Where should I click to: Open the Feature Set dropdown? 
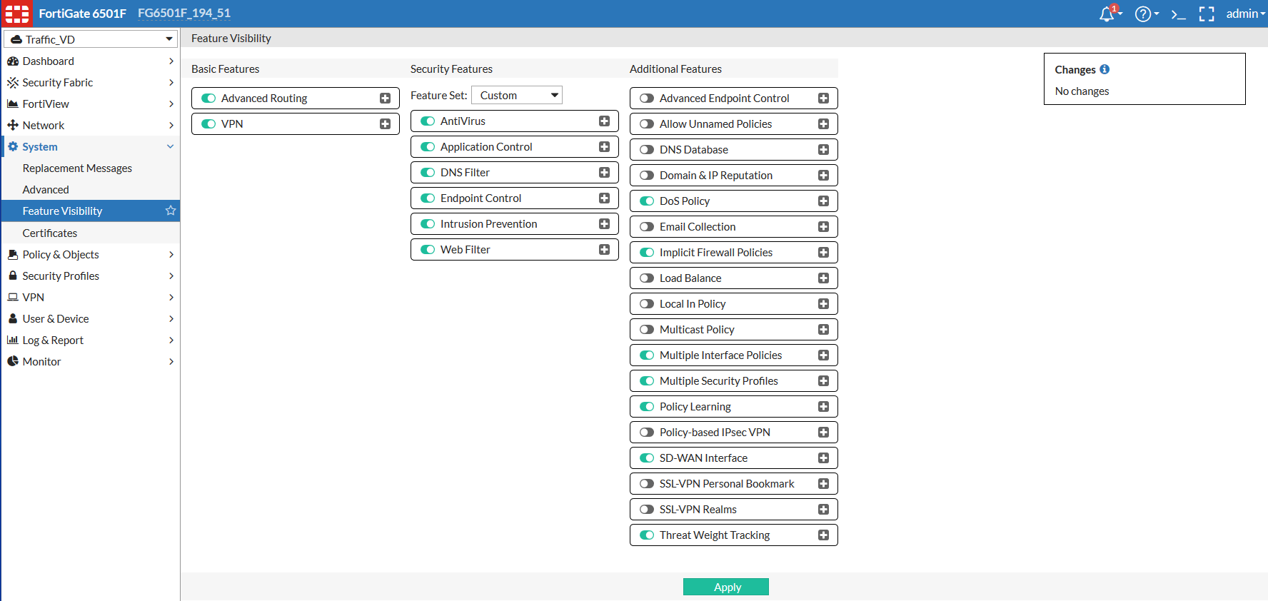pos(517,96)
